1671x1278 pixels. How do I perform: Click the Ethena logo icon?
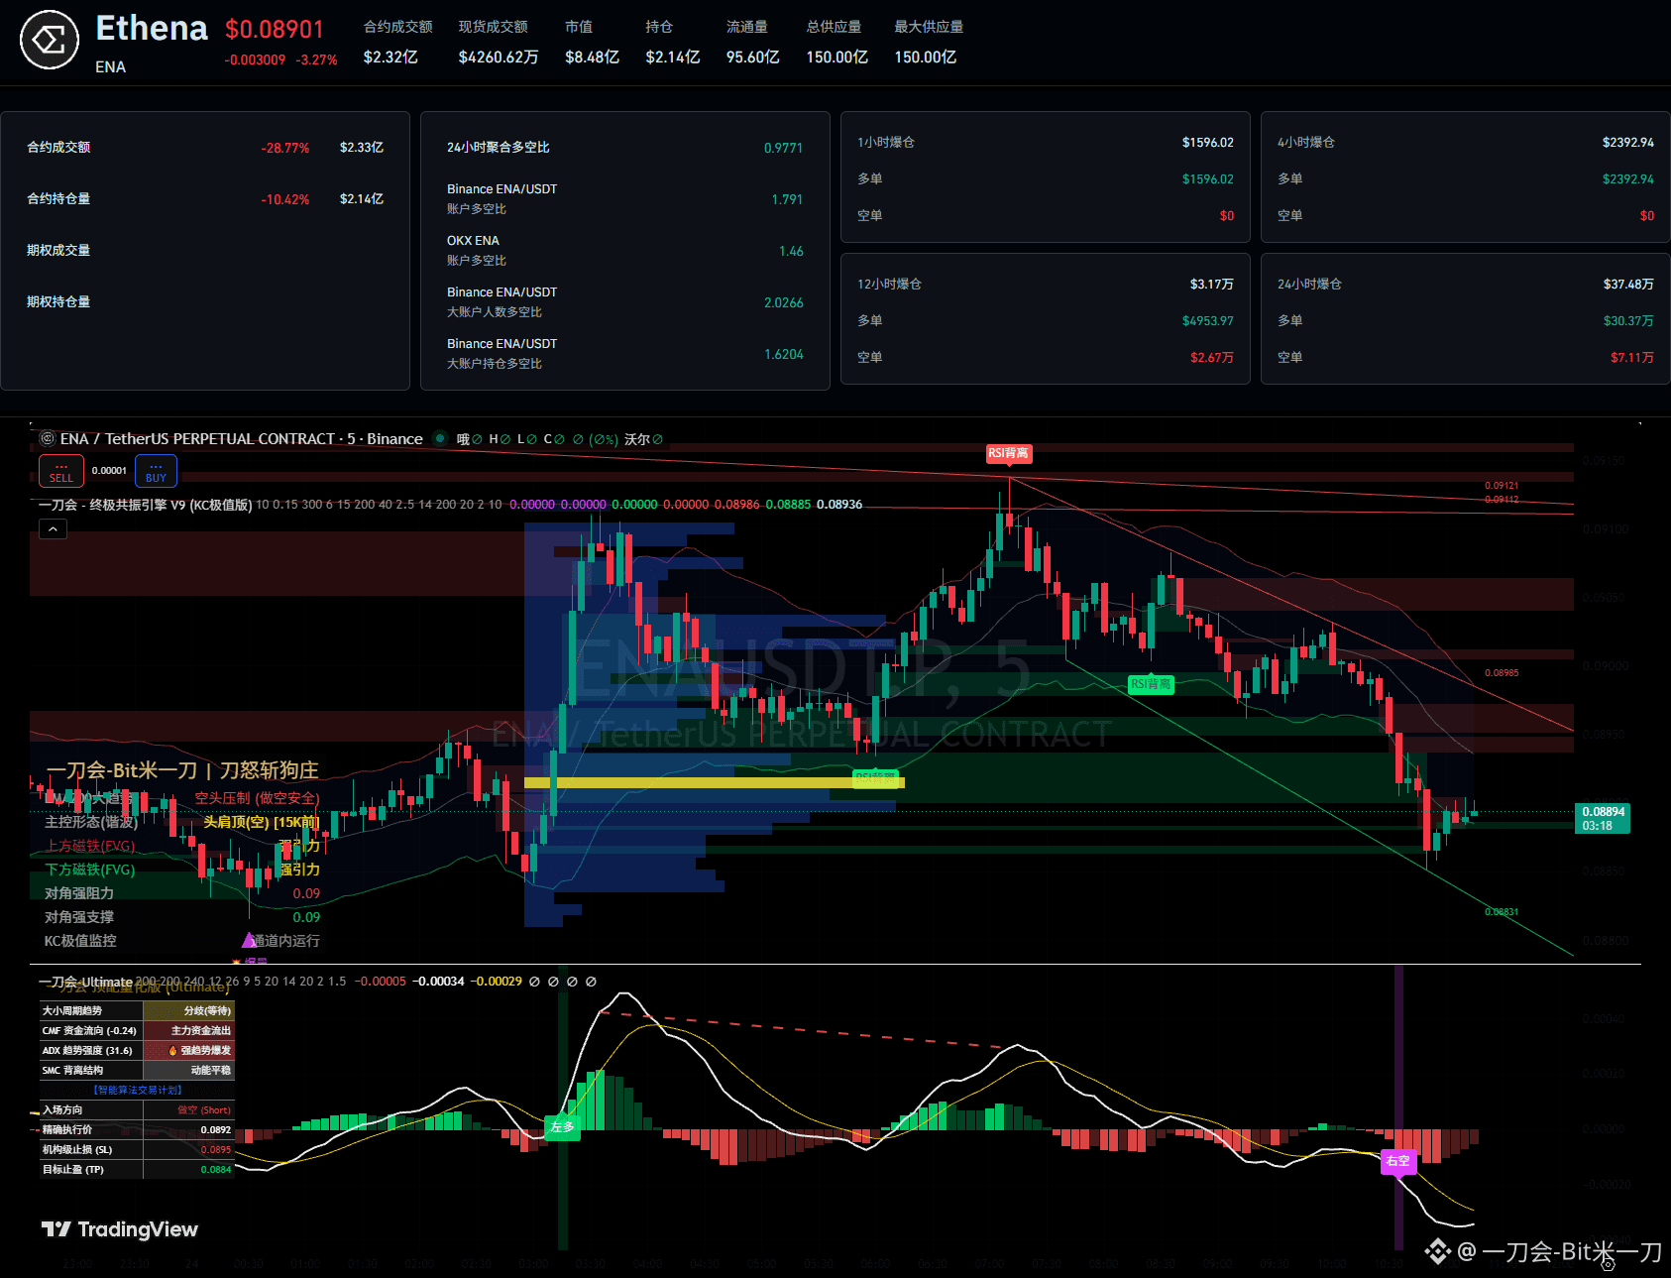coord(50,40)
